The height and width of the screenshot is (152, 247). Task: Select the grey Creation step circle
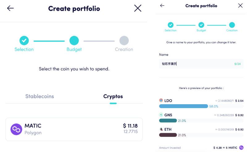pos(124,41)
